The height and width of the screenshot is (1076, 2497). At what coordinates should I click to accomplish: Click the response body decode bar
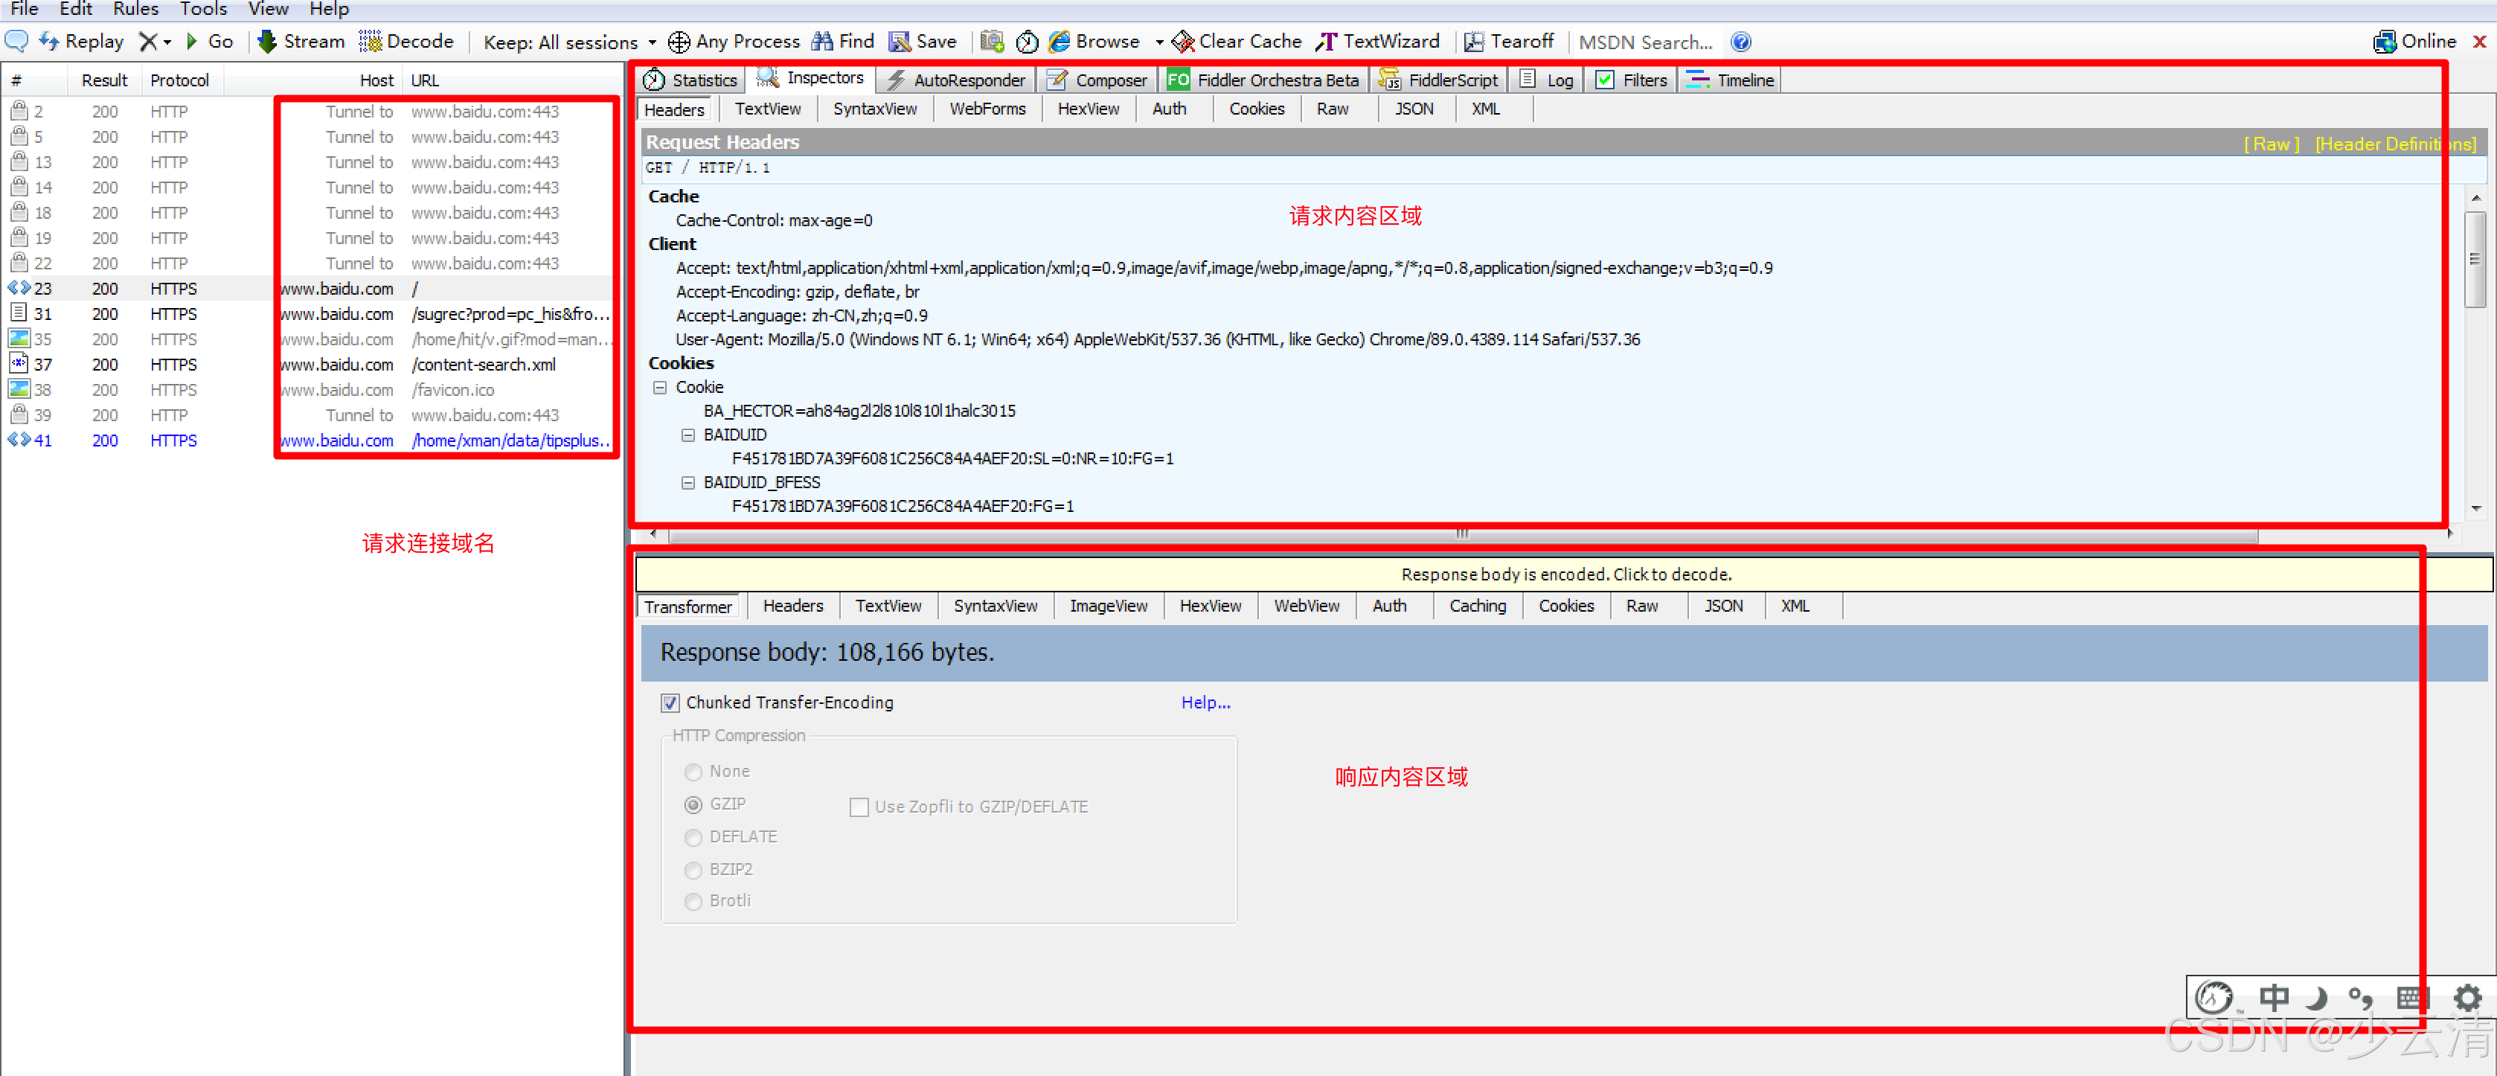[1565, 575]
